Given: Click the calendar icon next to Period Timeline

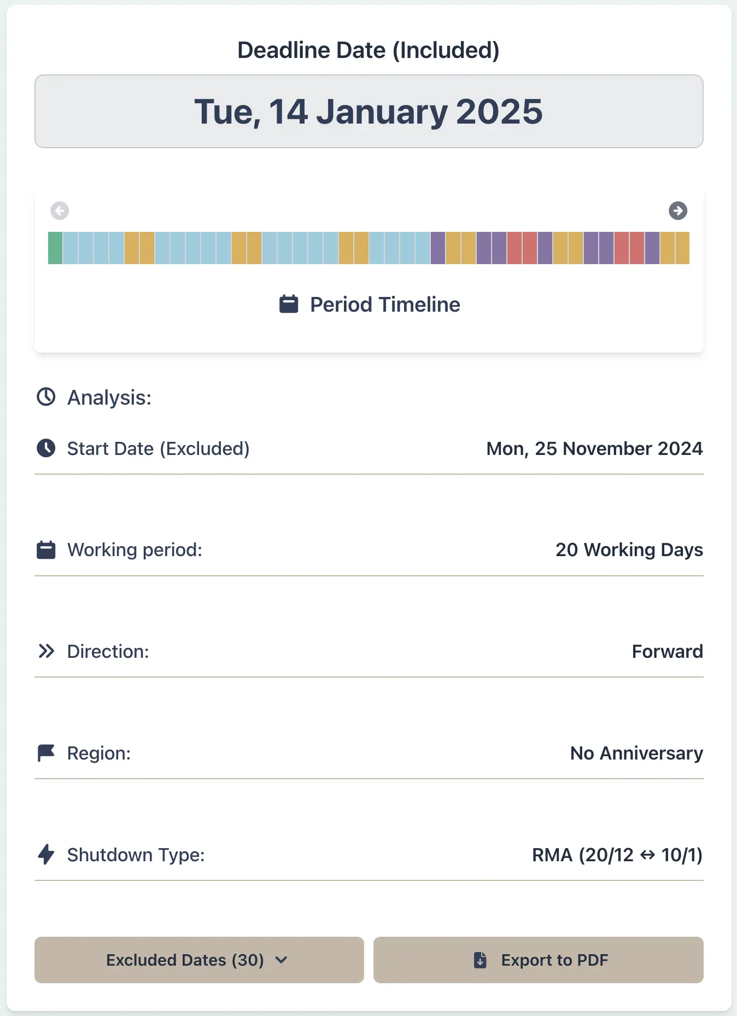Looking at the screenshot, I should tap(288, 304).
